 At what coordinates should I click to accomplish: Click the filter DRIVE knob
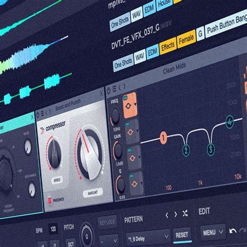[28, 147]
